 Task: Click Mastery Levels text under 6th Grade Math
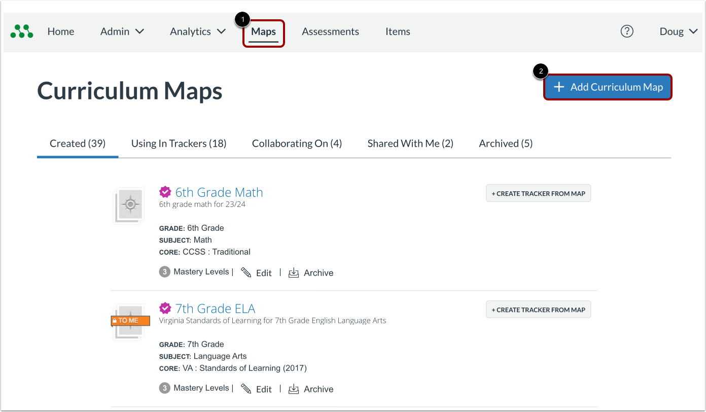tap(201, 272)
